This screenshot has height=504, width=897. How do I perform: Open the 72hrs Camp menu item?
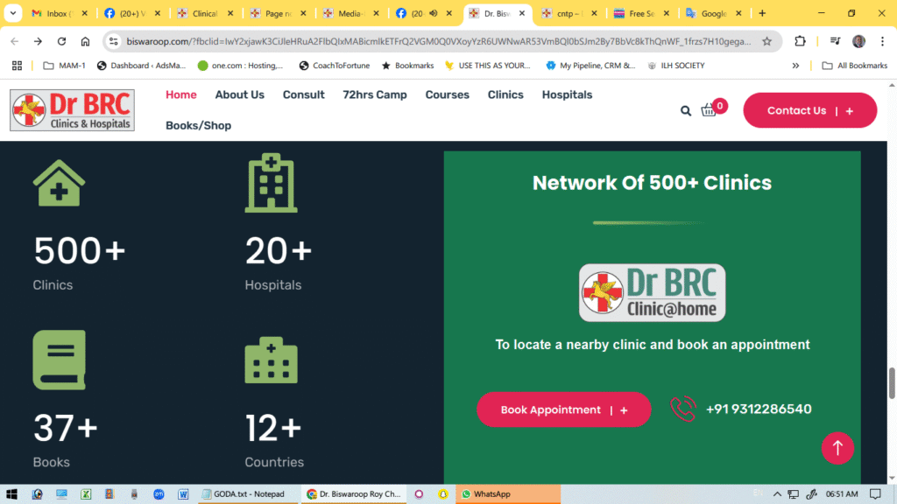[x=375, y=94]
